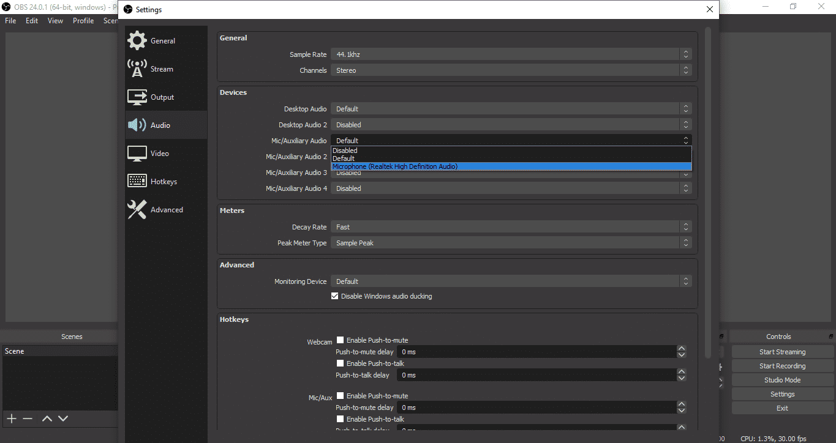The height and width of the screenshot is (443, 836).
Task: Remove scene with the minus icon
Action: [x=28, y=419]
